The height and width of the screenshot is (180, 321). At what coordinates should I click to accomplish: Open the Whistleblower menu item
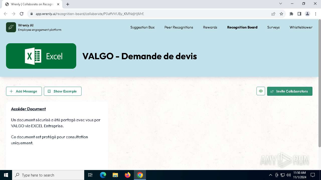[x=301, y=27]
